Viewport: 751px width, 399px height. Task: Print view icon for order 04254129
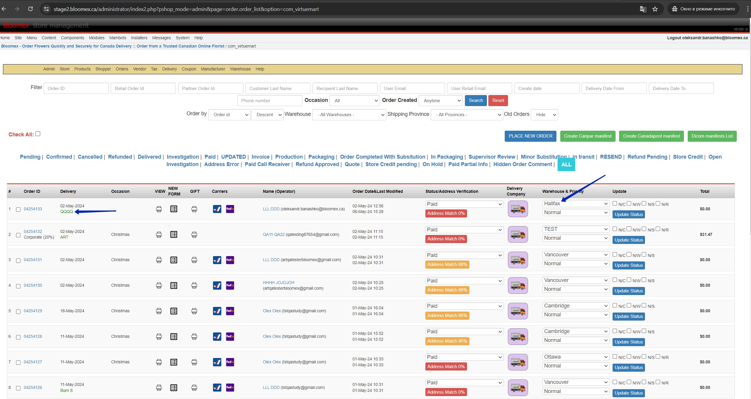point(159,311)
